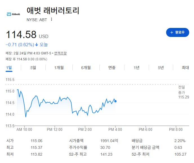Viewport: 194px width, 163px height.
Task: Click the Abbott company logo
Action: point(13,14)
